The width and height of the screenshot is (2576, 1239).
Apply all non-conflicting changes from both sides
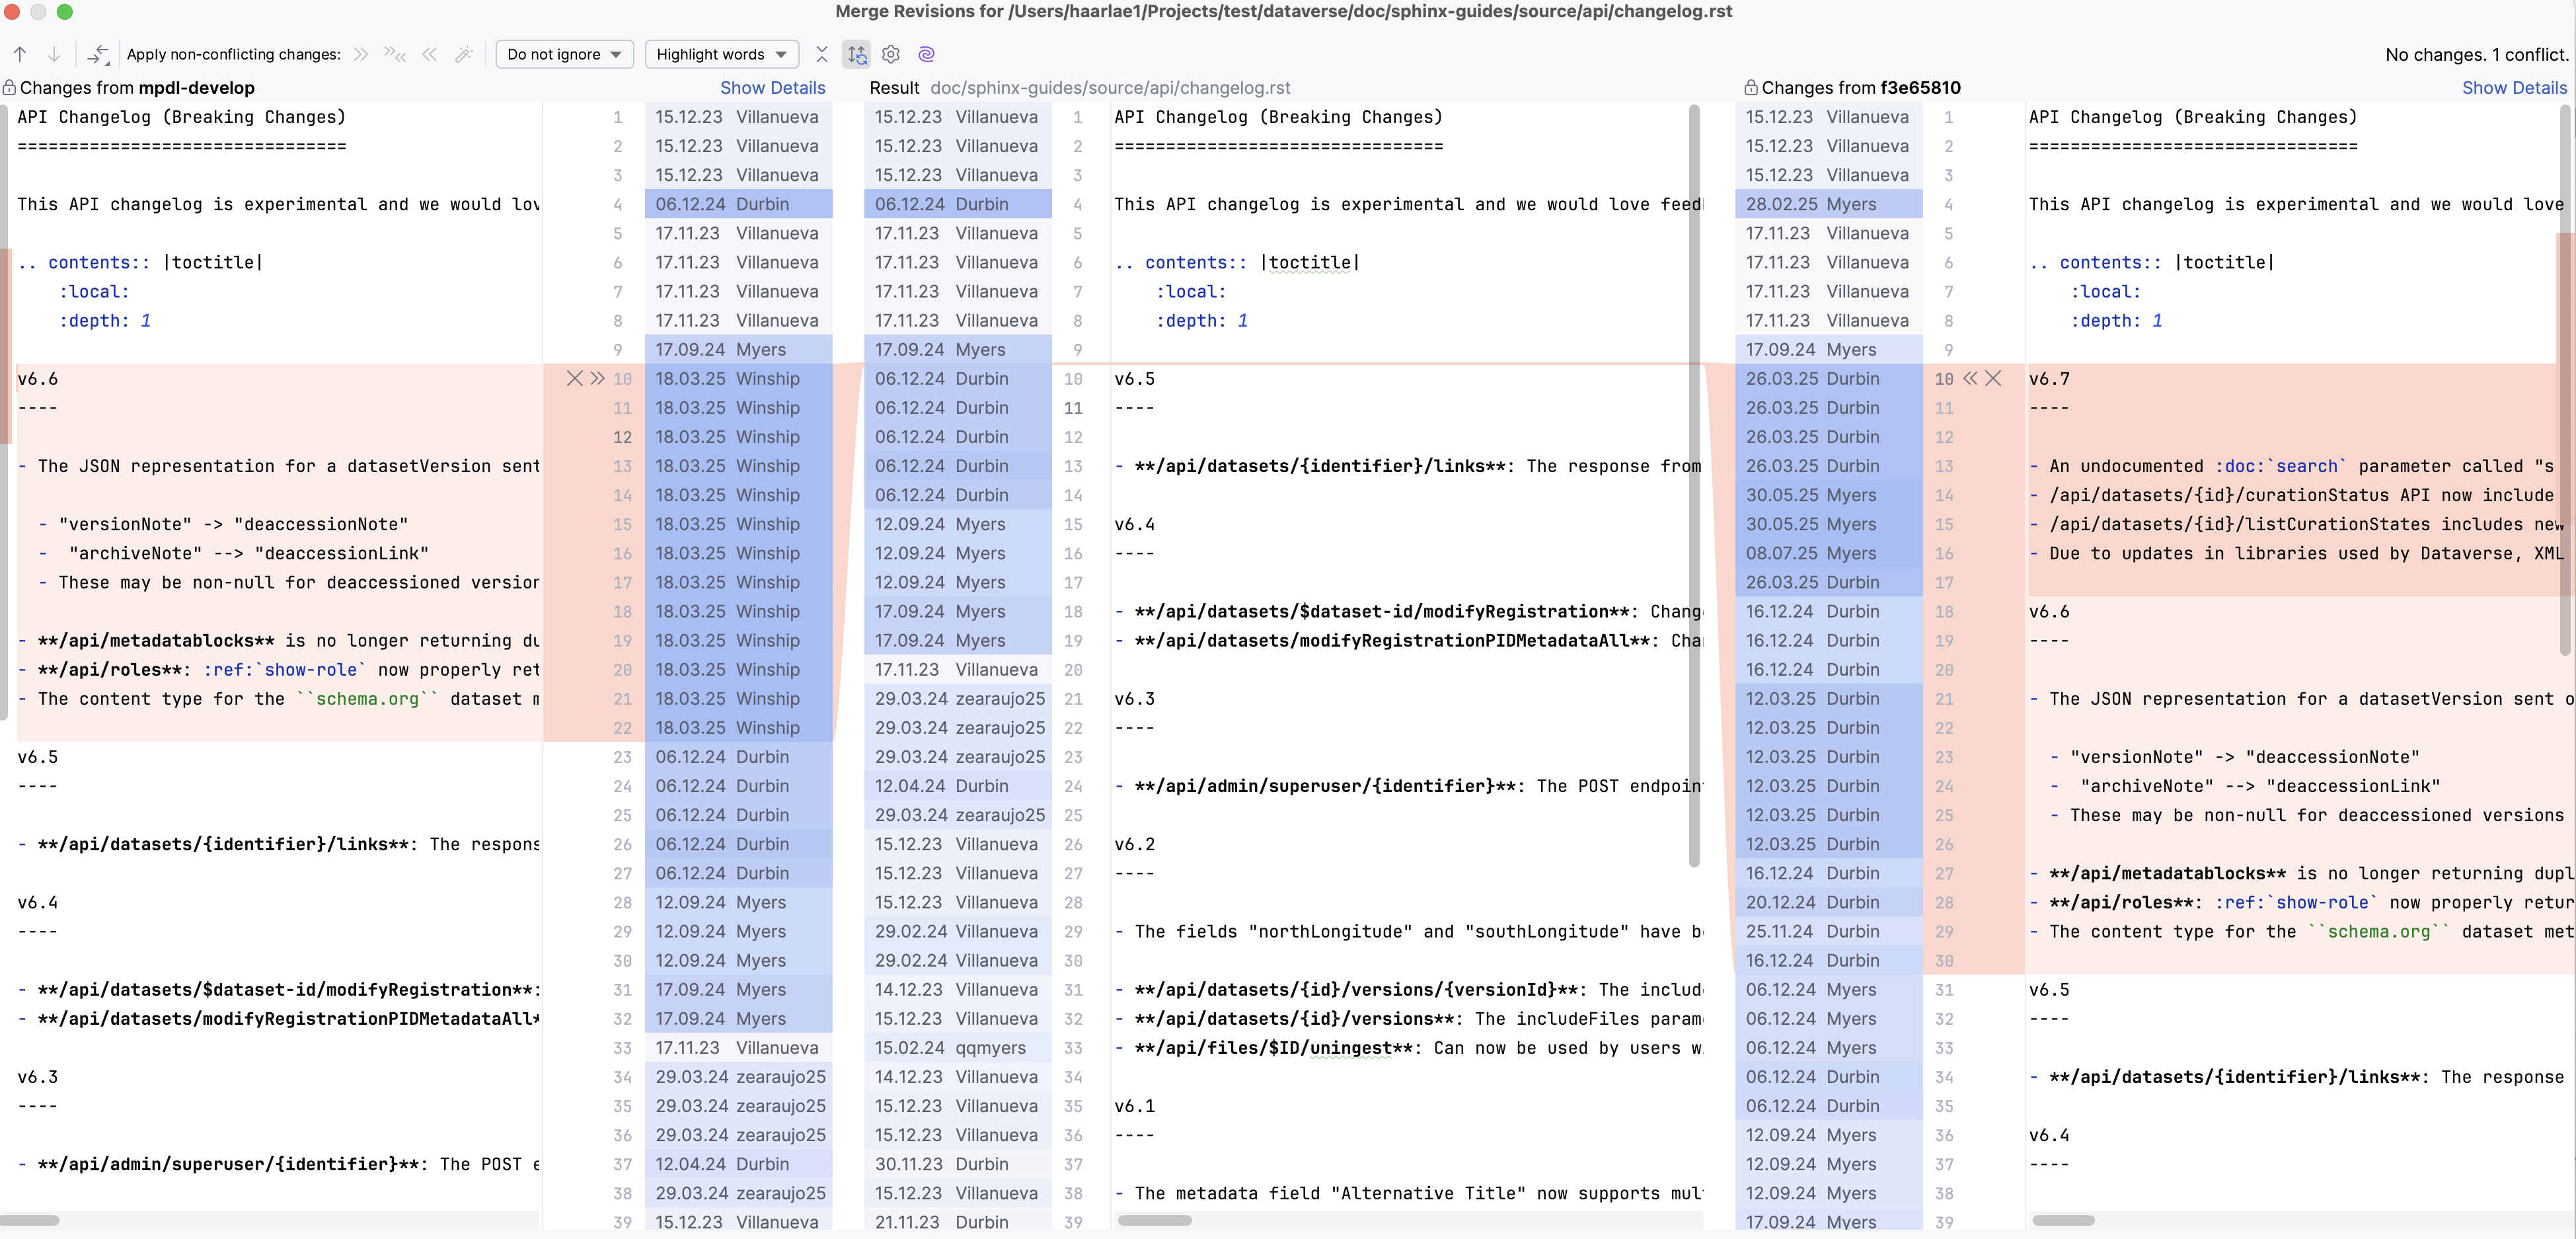395,54
